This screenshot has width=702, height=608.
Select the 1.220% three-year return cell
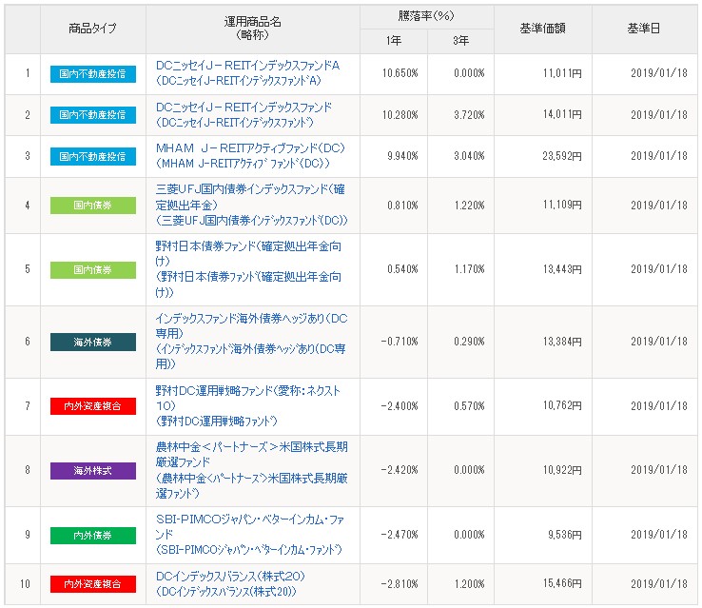click(x=460, y=206)
